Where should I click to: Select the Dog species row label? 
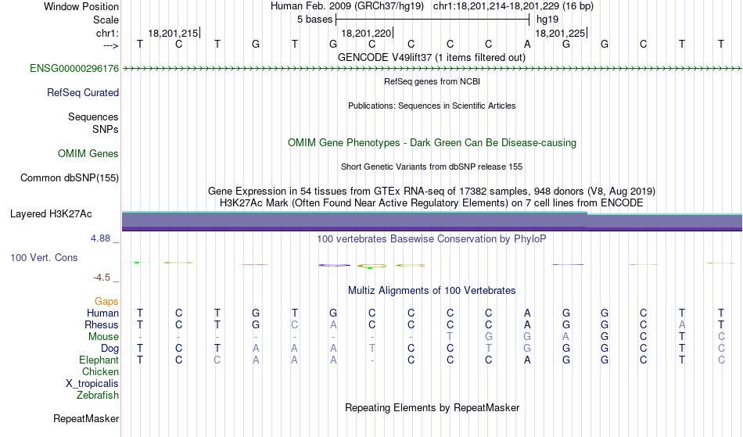click(110, 349)
